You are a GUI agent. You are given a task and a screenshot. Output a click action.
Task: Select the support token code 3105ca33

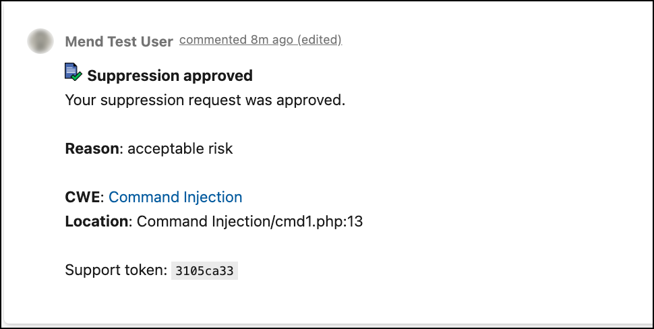(x=204, y=271)
